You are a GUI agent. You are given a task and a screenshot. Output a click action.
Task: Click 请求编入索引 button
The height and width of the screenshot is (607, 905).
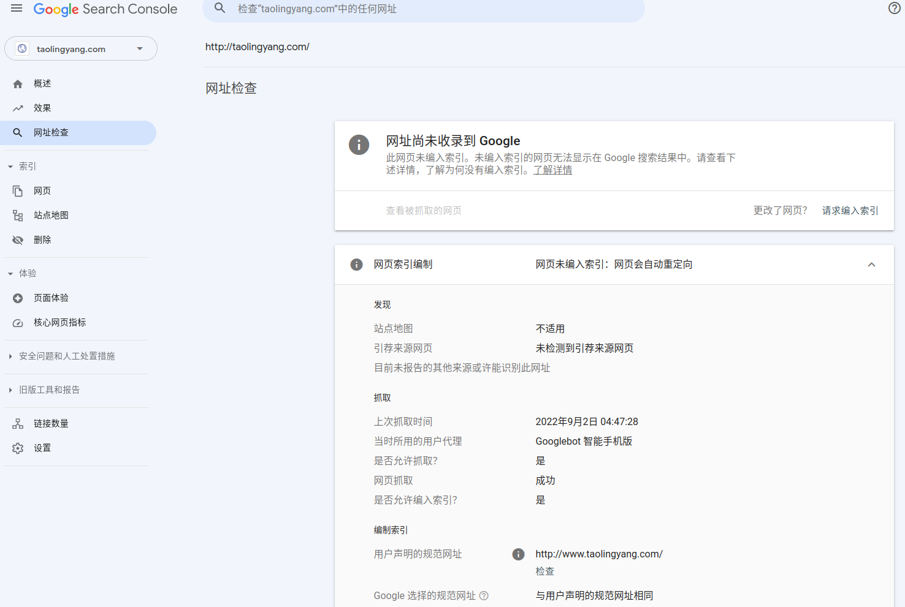[x=850, y=211]
